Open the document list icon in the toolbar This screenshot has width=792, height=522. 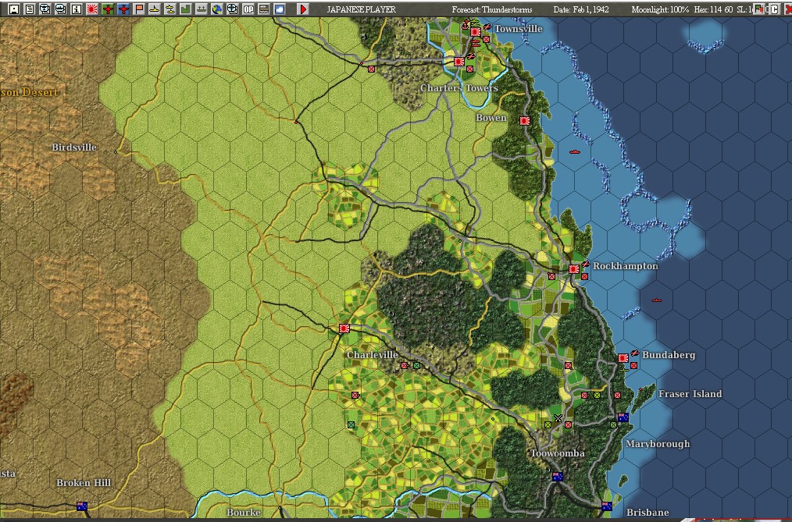[x=30, y=9]
